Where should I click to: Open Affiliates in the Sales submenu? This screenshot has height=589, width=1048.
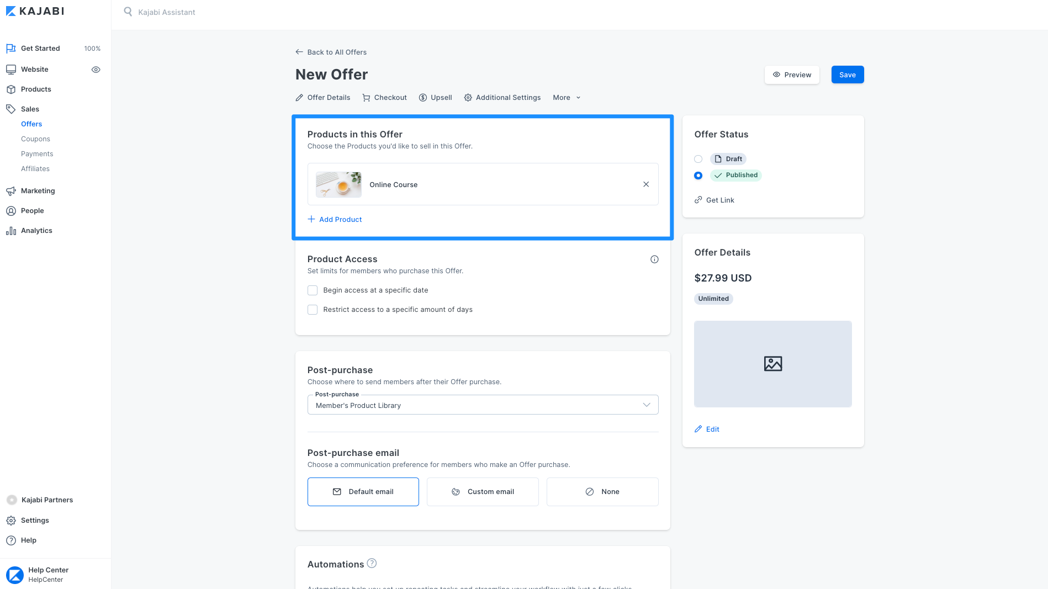(x=35, y=169)
